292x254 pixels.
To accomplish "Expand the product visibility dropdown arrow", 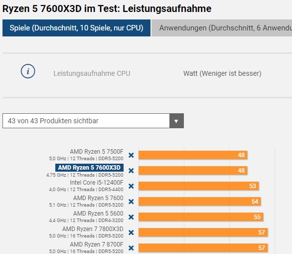I will 176,121.
